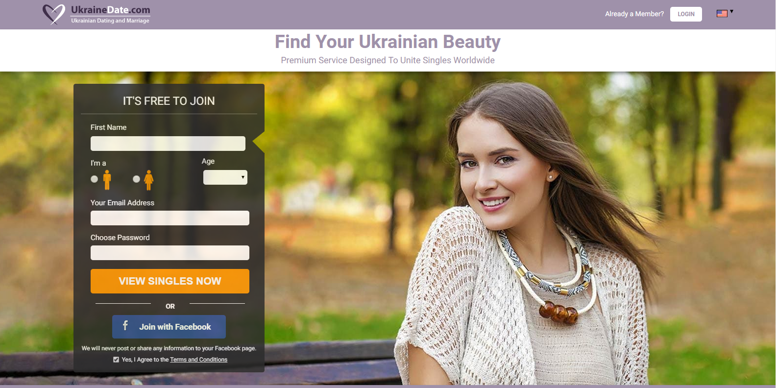Click the UkraineDate.com site title text
Image resolution: width=776 pixels, height=388 pixels.
coord(111,10)
